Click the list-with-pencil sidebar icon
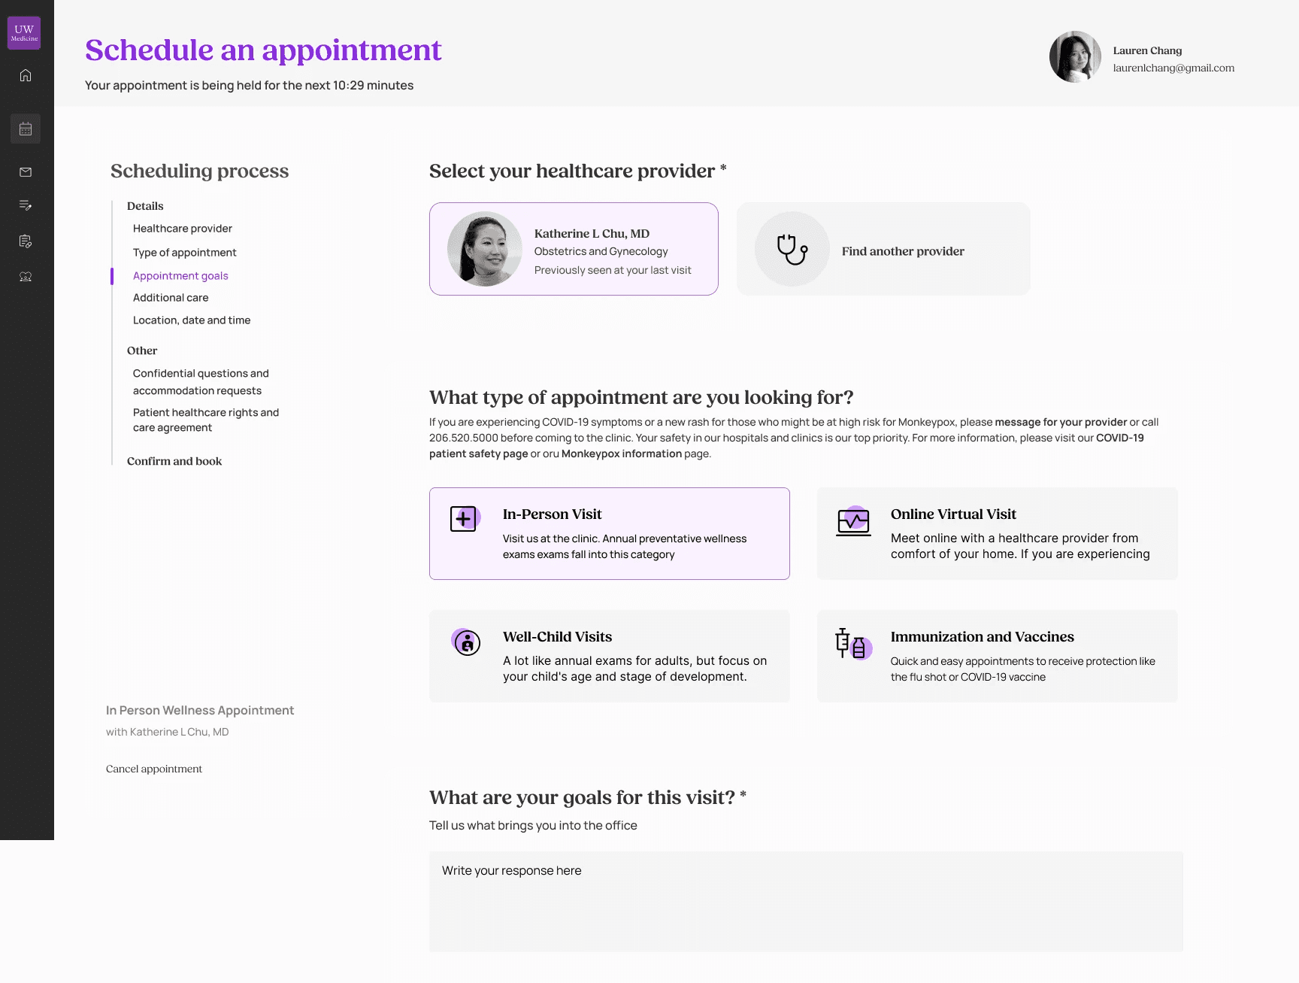Screen dimensions: 1299x983 tap(26, 205)
